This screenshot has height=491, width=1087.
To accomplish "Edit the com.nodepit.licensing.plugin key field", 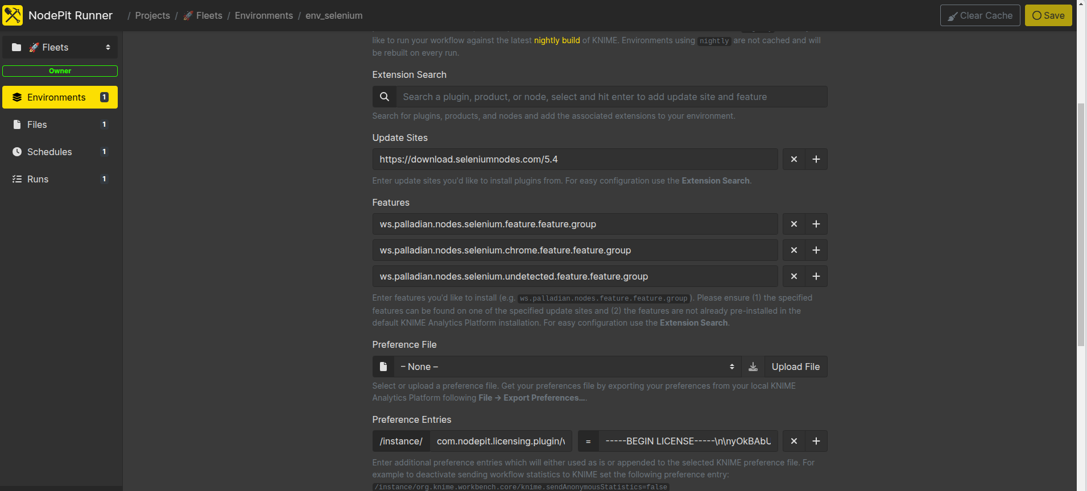I will point(501,441).
